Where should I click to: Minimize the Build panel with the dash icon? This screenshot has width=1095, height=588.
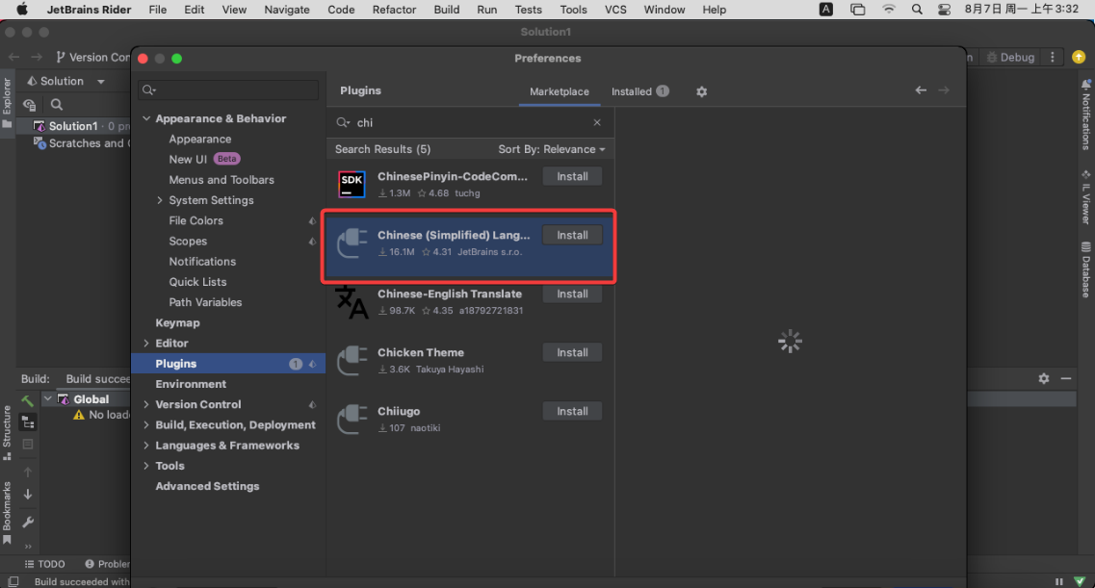coord(1066,378)
